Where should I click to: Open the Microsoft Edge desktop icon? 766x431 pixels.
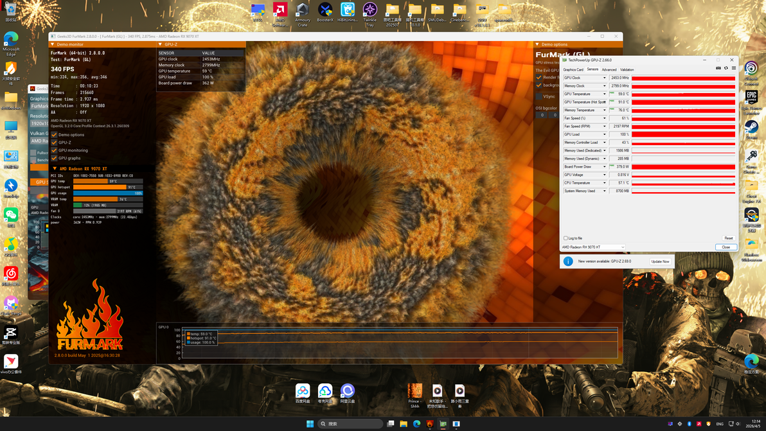coord(11,44)
